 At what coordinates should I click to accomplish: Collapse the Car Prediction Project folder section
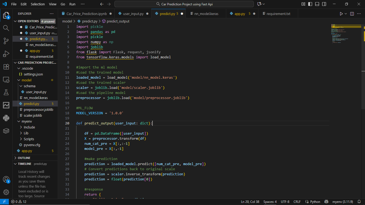click(x=15, y=63)
